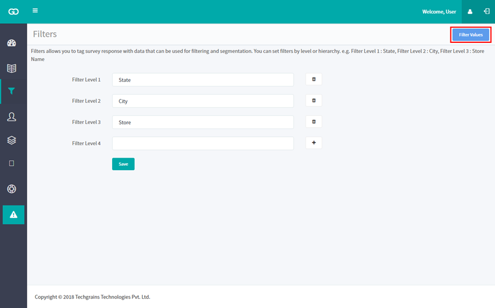Viewport: 495px width, 308px height.
Task: Add Filter Level 4 with plus button
Action: tap(314, 143)
